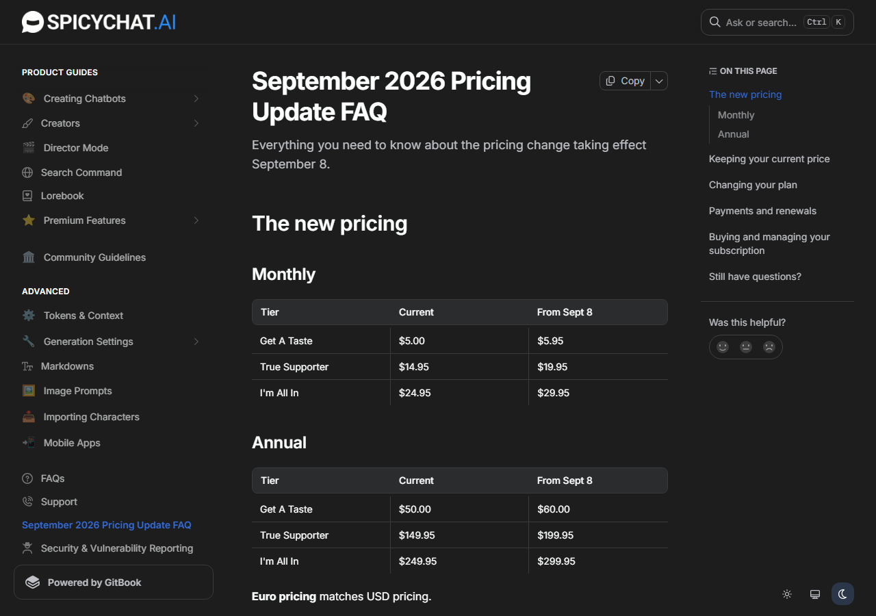This screenshot has width=876, height=616.
Task: Focus the Ask or search field
Action: pyautogui.click(x=777, y=22)
